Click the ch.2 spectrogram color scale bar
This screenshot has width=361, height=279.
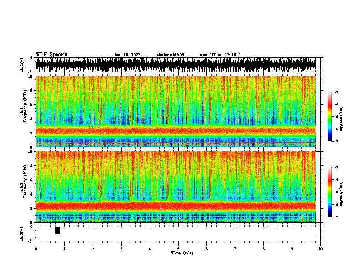(x=330, y=192)
